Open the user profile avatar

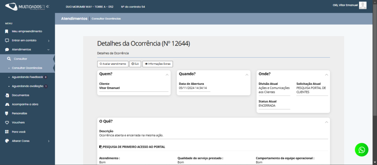[363, 5]
